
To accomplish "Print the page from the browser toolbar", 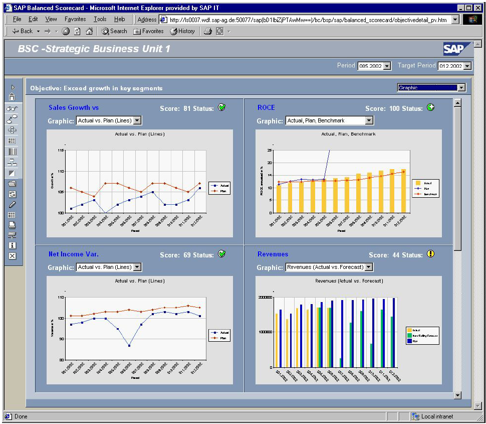I will point(208,31).
